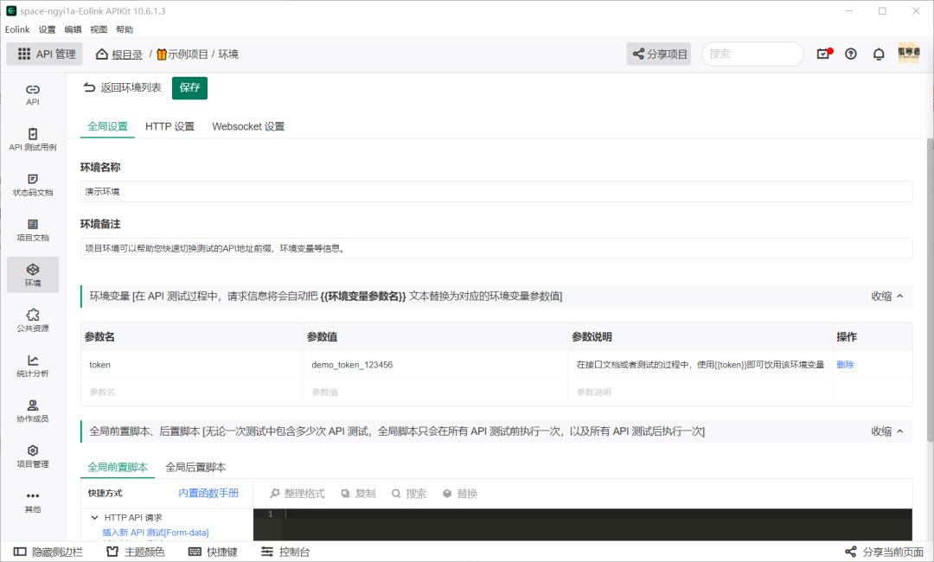The image size is (934, 562).
Task: Open 状态码文档 in the sidebar
Action: [x=33, y=185]
